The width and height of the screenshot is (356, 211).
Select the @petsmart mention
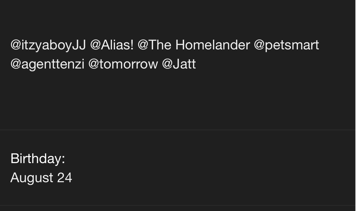[287, 45]
